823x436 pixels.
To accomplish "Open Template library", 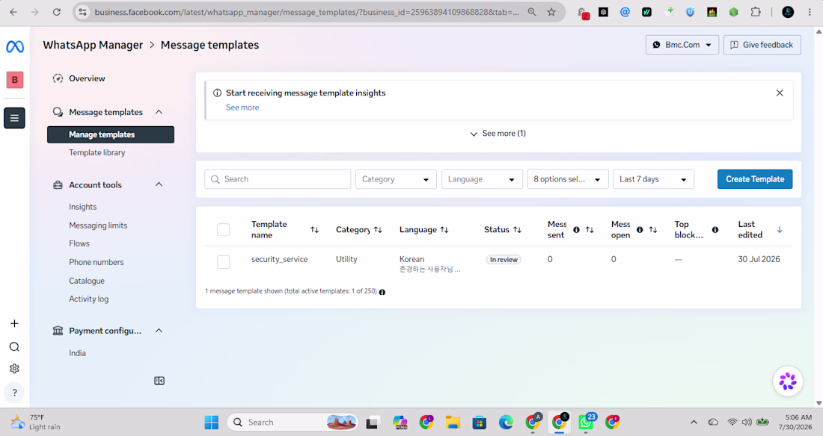I will (x=97, y=153).
